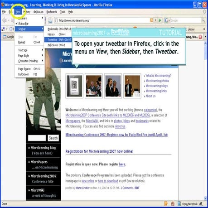
Task: Focus the page search text box
Action: click(x=37, y=138)
